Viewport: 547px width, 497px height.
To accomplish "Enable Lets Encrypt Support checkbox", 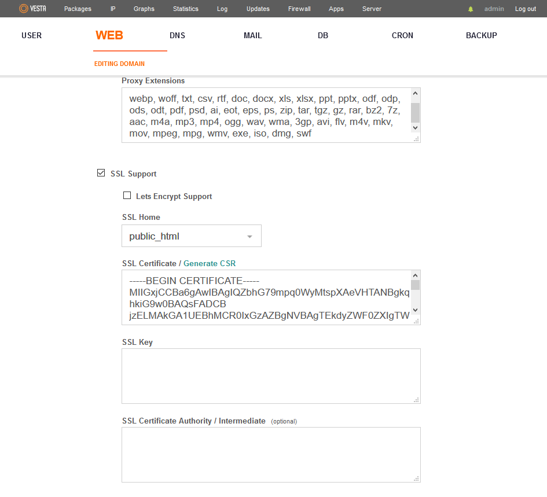I will point(127,196).
